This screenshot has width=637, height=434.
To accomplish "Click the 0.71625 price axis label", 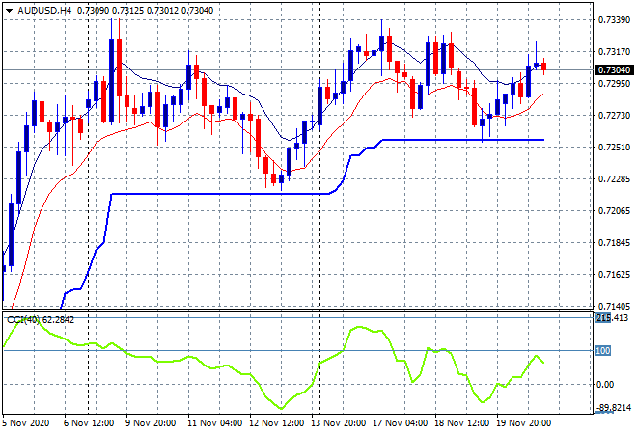I will (x=614, y=275).
